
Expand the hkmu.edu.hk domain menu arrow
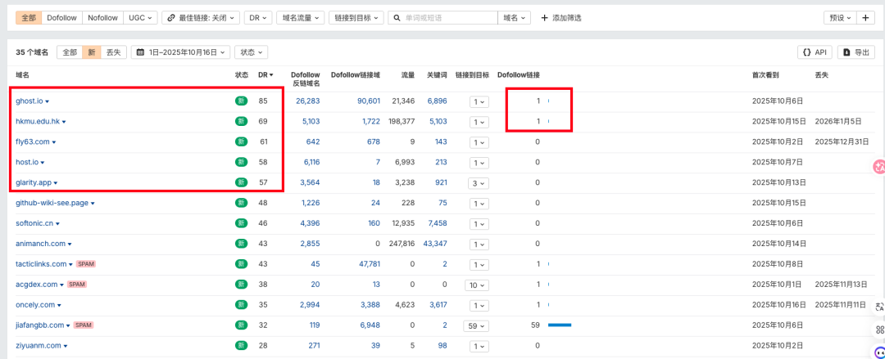pyautogui.click(x=65, y=122)
